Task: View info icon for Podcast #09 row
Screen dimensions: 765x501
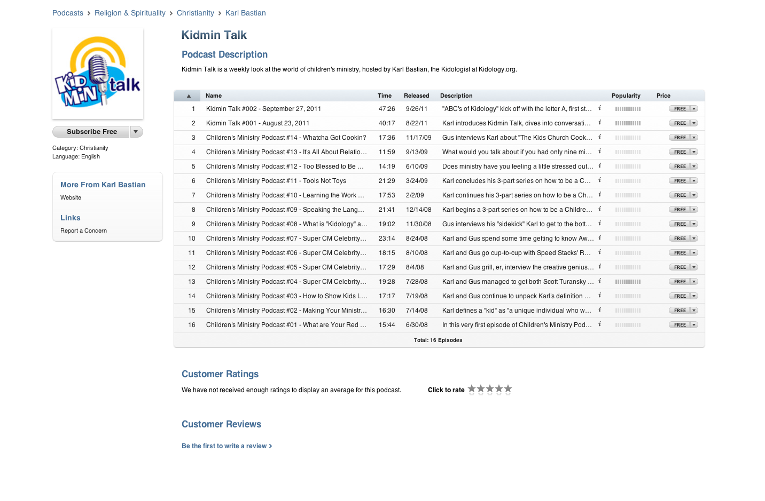Action: (x=599, y=209)
